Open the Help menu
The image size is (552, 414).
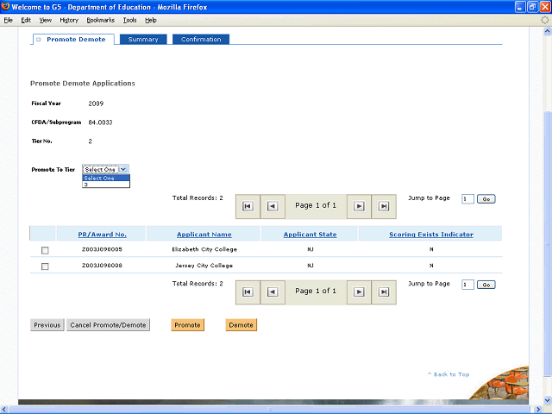coord(151,20)
